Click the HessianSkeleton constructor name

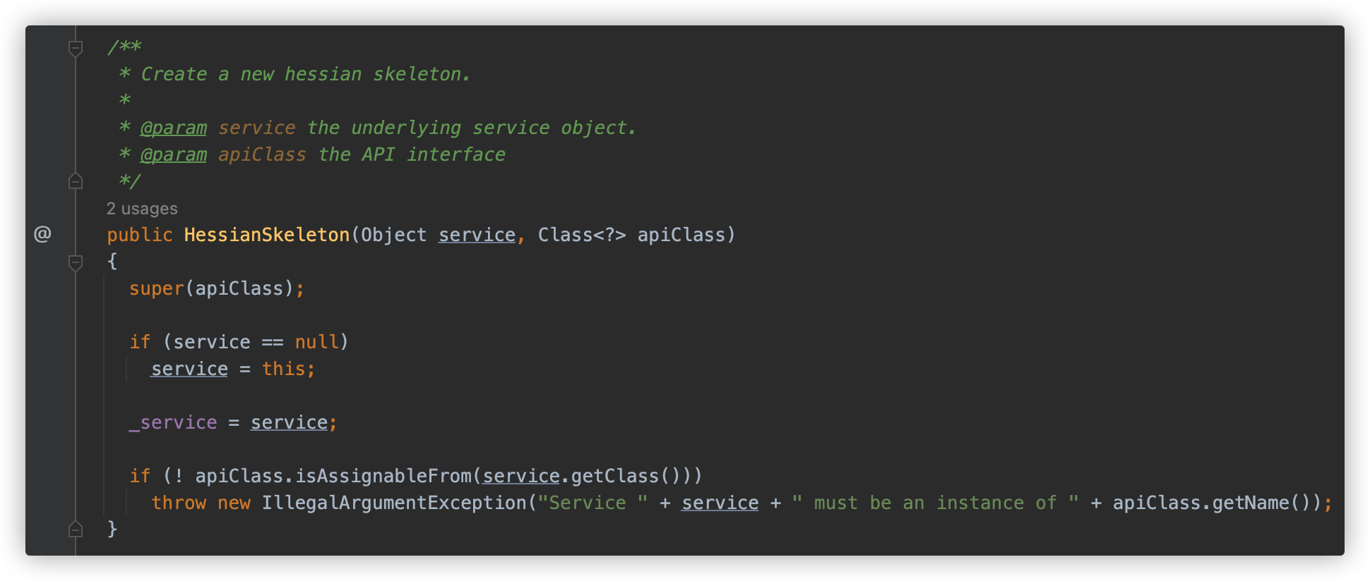(x=267, y=235)
